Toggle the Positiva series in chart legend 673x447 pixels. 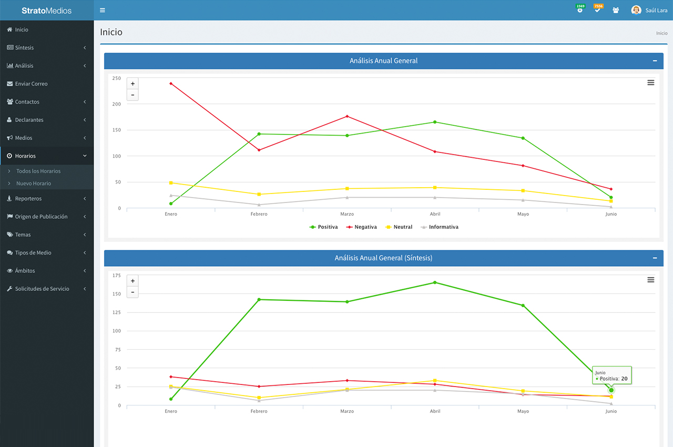(x=324, y=227)
